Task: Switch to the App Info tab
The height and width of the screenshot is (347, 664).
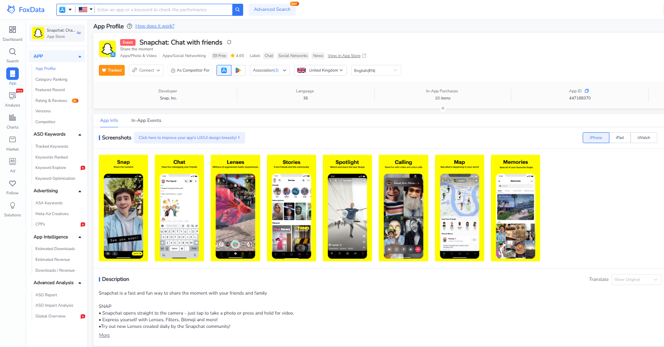Action: coord(109,121)
